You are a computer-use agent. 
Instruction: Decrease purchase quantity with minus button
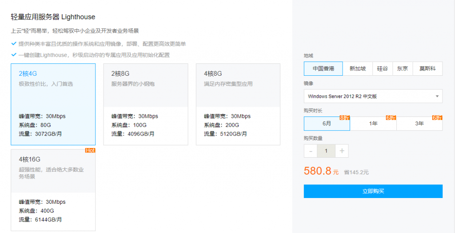coord(311,151)
